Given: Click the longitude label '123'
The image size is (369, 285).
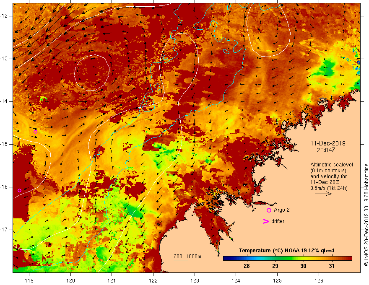Looking at the screenshot, I should click(195, 280).
